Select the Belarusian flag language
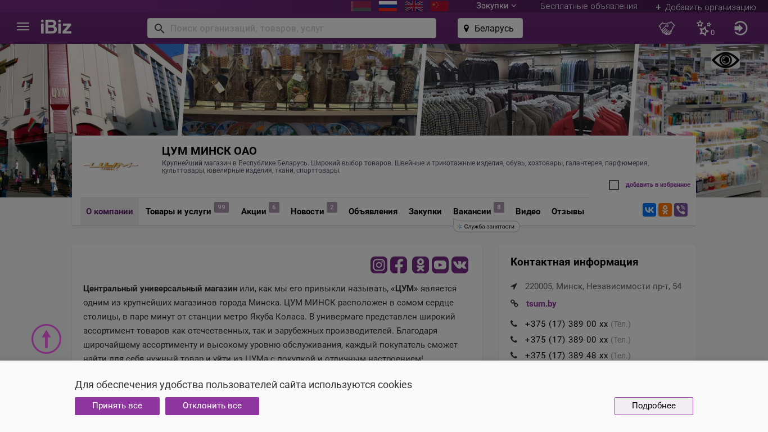The height and width of the screenshot is (432, 768). pyautogui.click(x=361, y=6)
